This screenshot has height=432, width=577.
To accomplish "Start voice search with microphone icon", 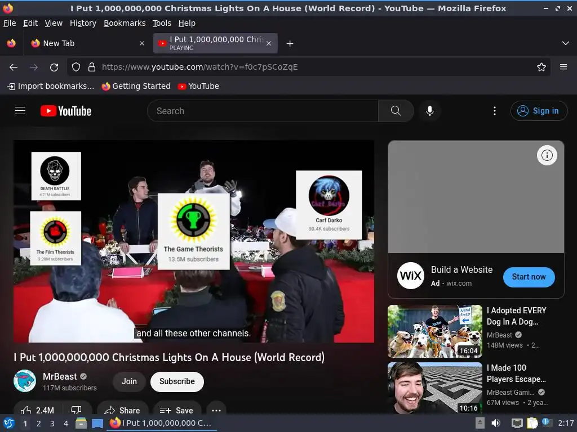I will 429,111.
